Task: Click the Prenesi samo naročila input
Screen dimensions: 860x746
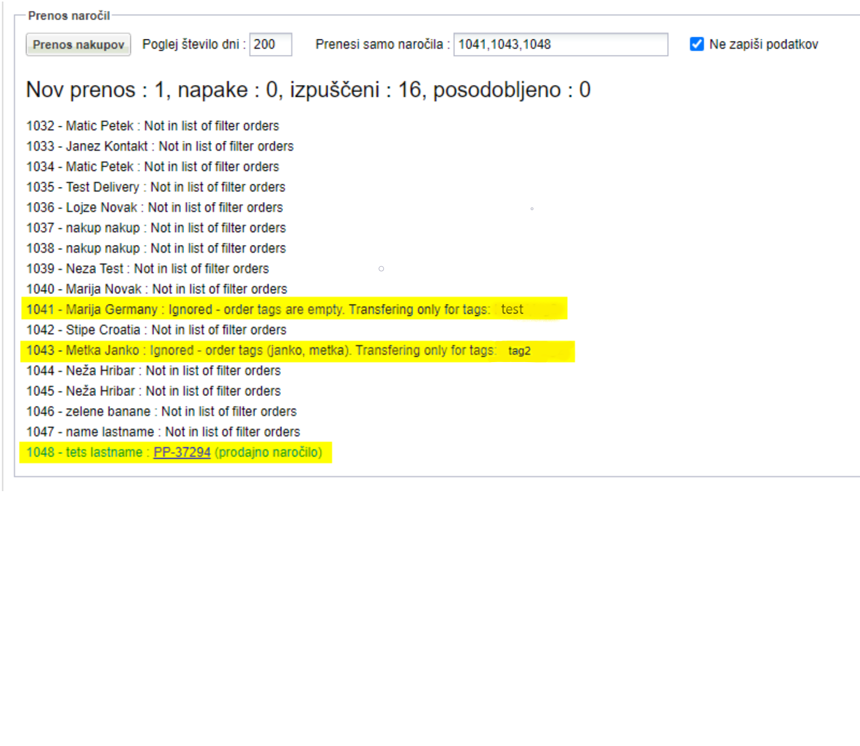Action: coord(560,45)
